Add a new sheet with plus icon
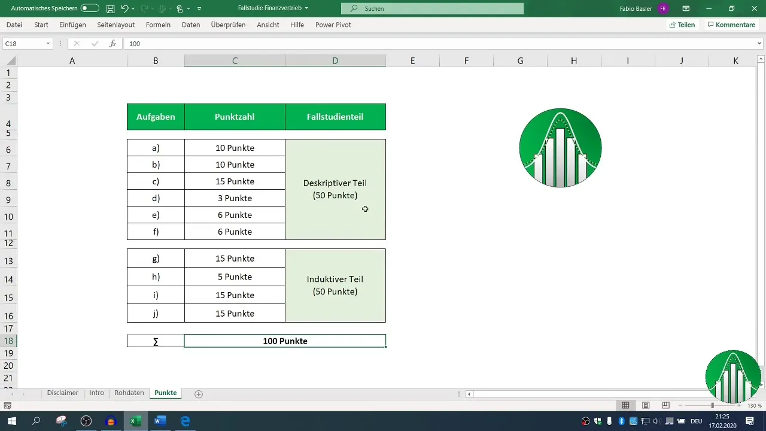This screenshot has width=766, height=431. click(199, 394)
